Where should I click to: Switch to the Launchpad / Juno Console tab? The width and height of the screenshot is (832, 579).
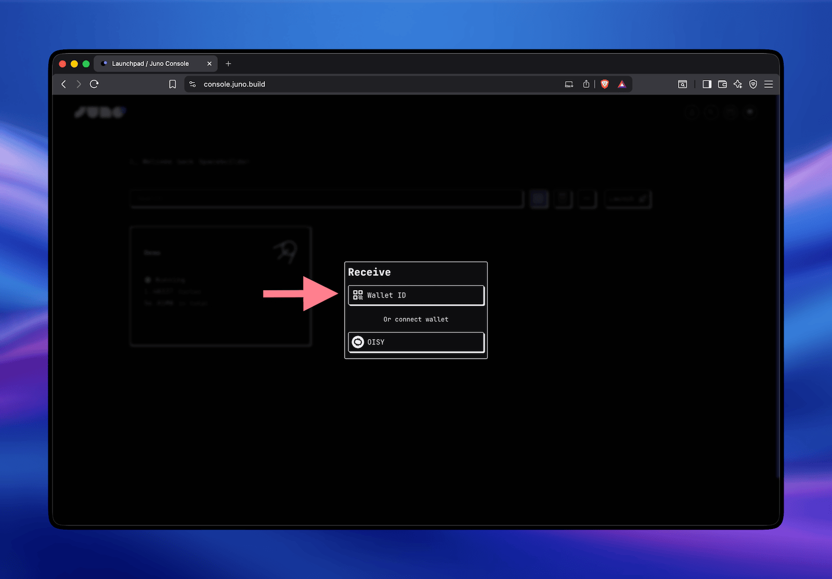click(x=150, y=63)
